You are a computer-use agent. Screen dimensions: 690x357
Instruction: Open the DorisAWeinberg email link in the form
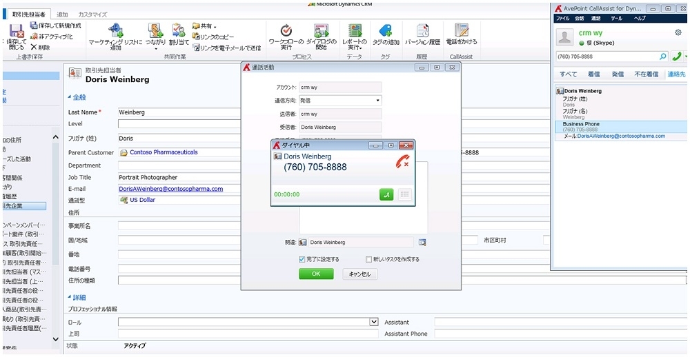pyautogui.click(x=170, y=189)
